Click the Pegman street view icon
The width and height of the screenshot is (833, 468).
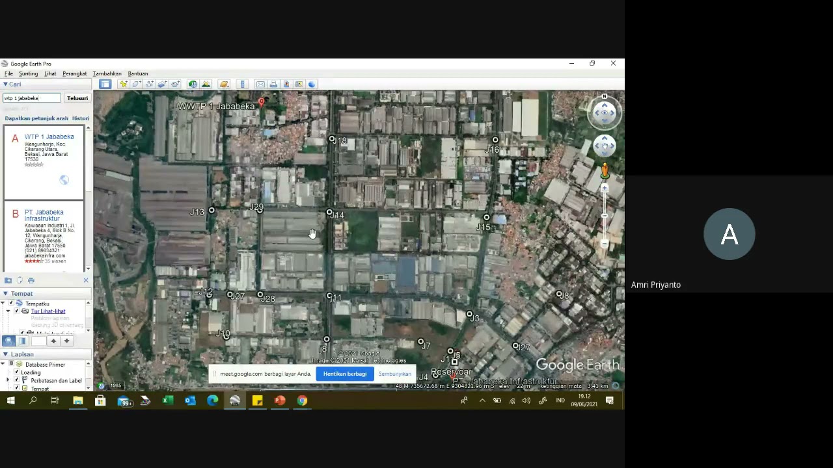[605, 171]
